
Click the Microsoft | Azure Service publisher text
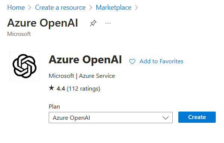click(x=82, y=76)
